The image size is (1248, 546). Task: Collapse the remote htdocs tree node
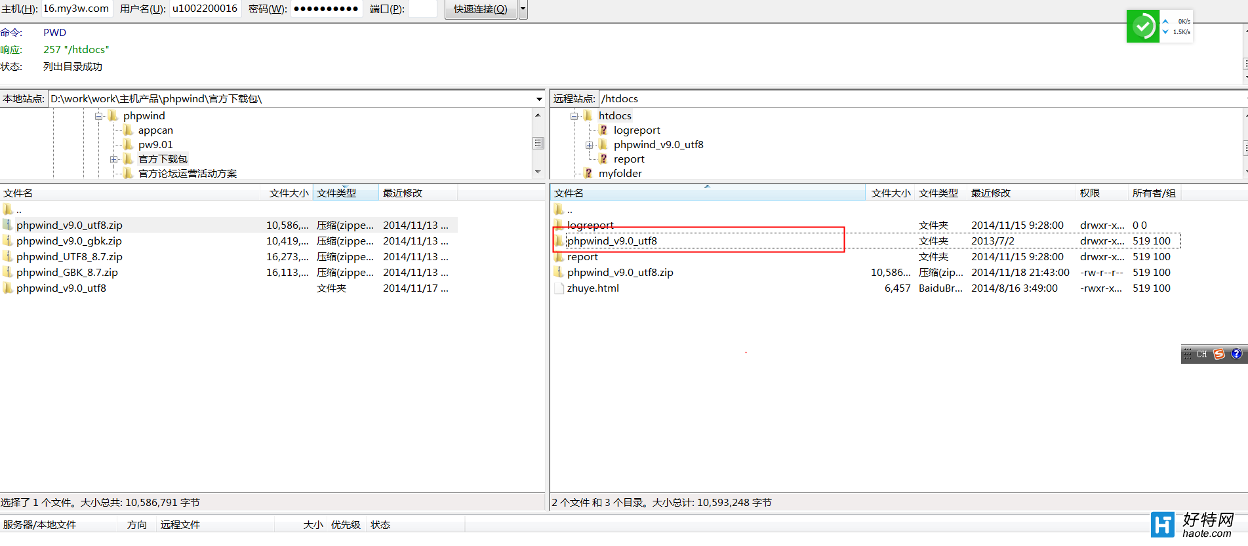click(574, 116)
